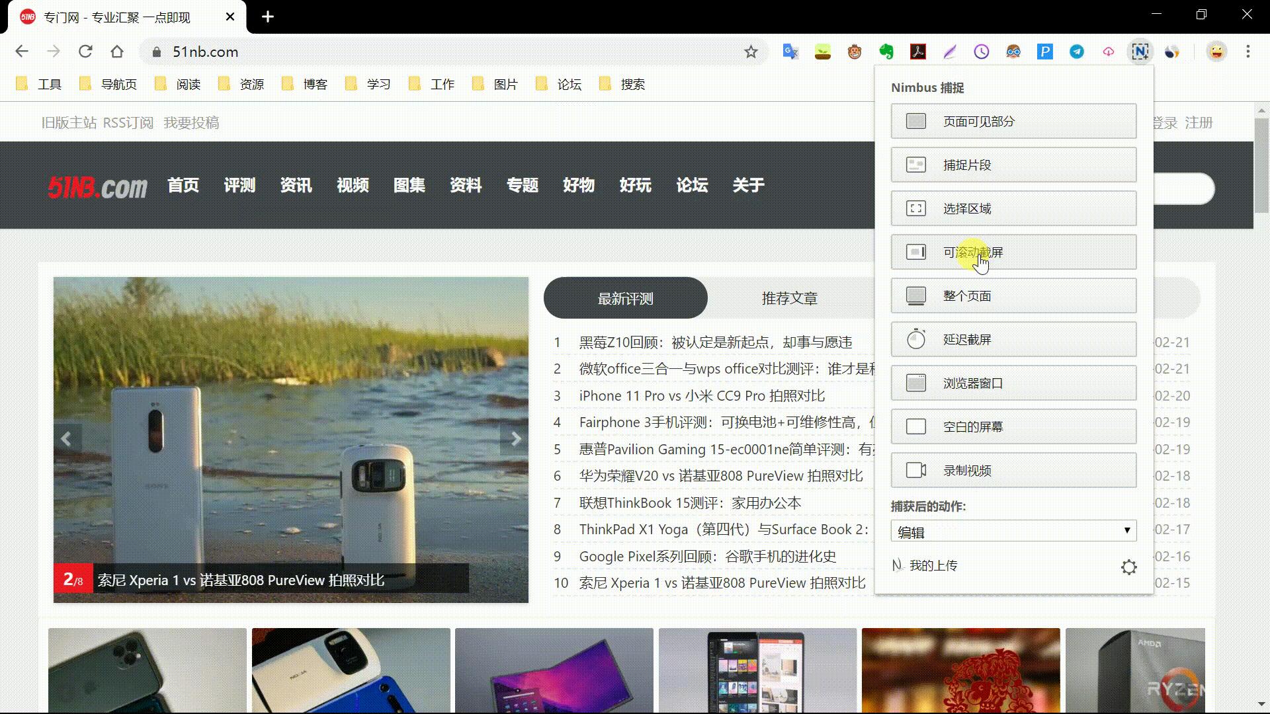Click the 我要投稿 link
Screen dimensions: 1270x714
191,122
